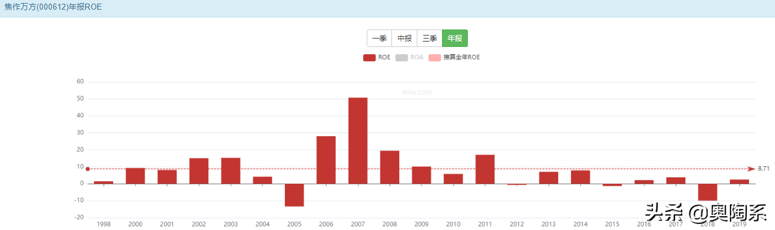Click the 2018 negative ROE bar
Image resolution: width=775 pixels, height=230 pixels.
[x=708, y=192]
